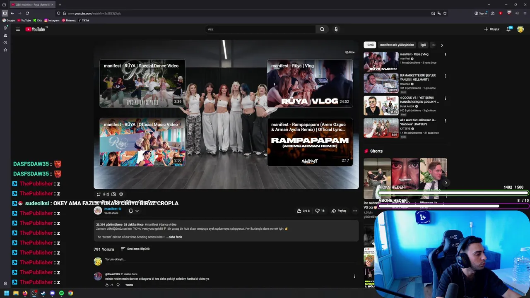Open the Kick bookmark
The height and width of the screenshot is (298, 530).
38,20
